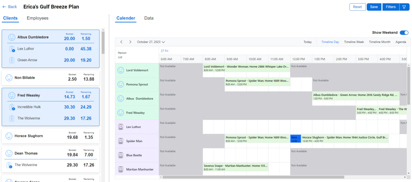
Task: Go to previous day with left chevron
Action: pos(122,42)
